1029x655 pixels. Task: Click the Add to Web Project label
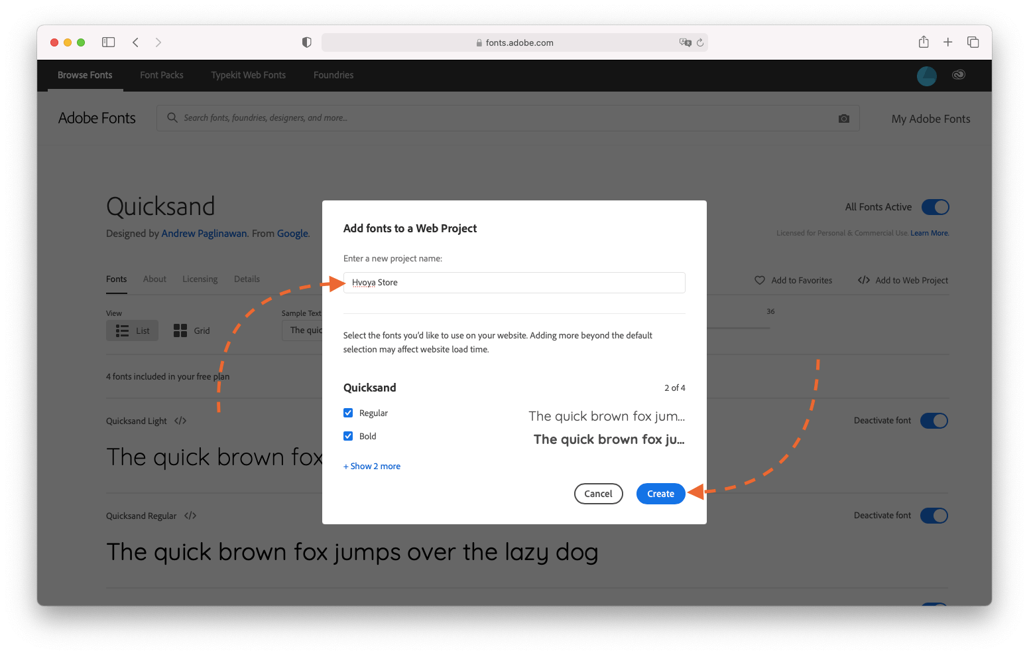pos(912,281)
